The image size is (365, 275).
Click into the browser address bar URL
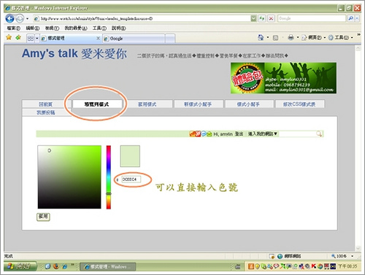141,18
